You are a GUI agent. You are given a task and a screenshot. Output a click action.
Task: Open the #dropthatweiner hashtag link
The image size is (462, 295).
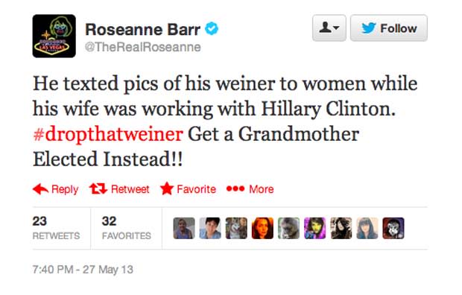108,134
